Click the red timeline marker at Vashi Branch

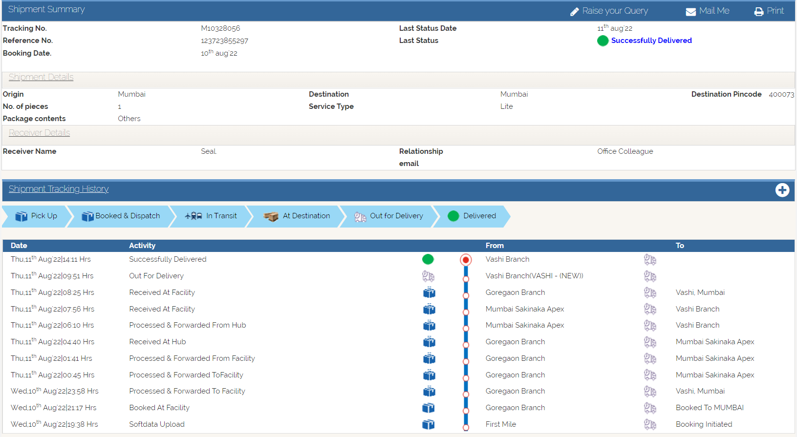[x=466, y=260]
